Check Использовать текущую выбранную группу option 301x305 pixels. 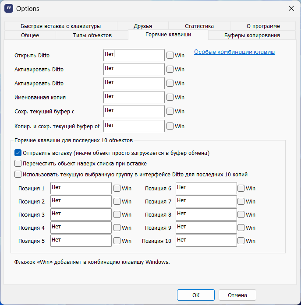tap(18, 174)
